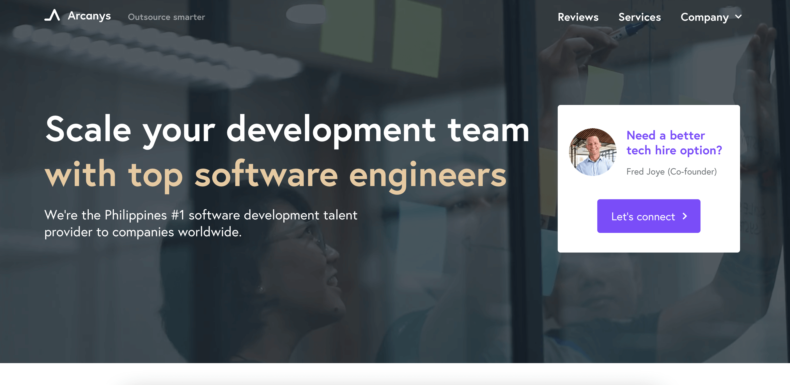Expand the Company dropdown chevron
The height and width of the screenshot is (385, 790).
coord(738,16)
